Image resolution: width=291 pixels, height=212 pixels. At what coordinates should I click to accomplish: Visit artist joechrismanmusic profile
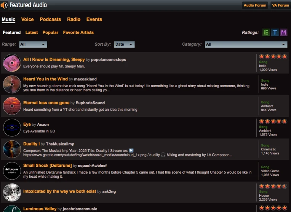click(80, 209)
